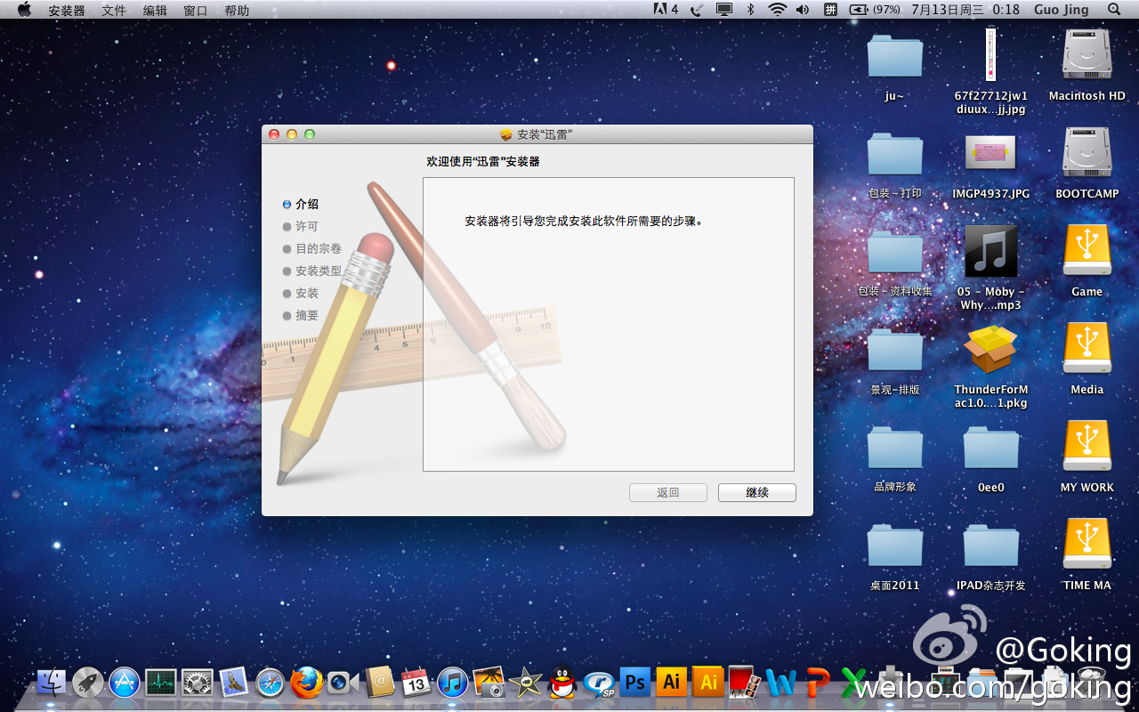Close the 迅雷 installer window
Screen dimensions: 1139x712
[274, 134]
